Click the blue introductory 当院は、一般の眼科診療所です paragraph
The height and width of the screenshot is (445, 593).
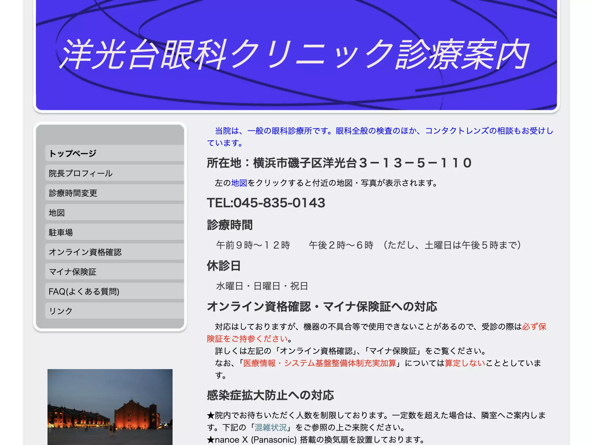tap(380, 137)
